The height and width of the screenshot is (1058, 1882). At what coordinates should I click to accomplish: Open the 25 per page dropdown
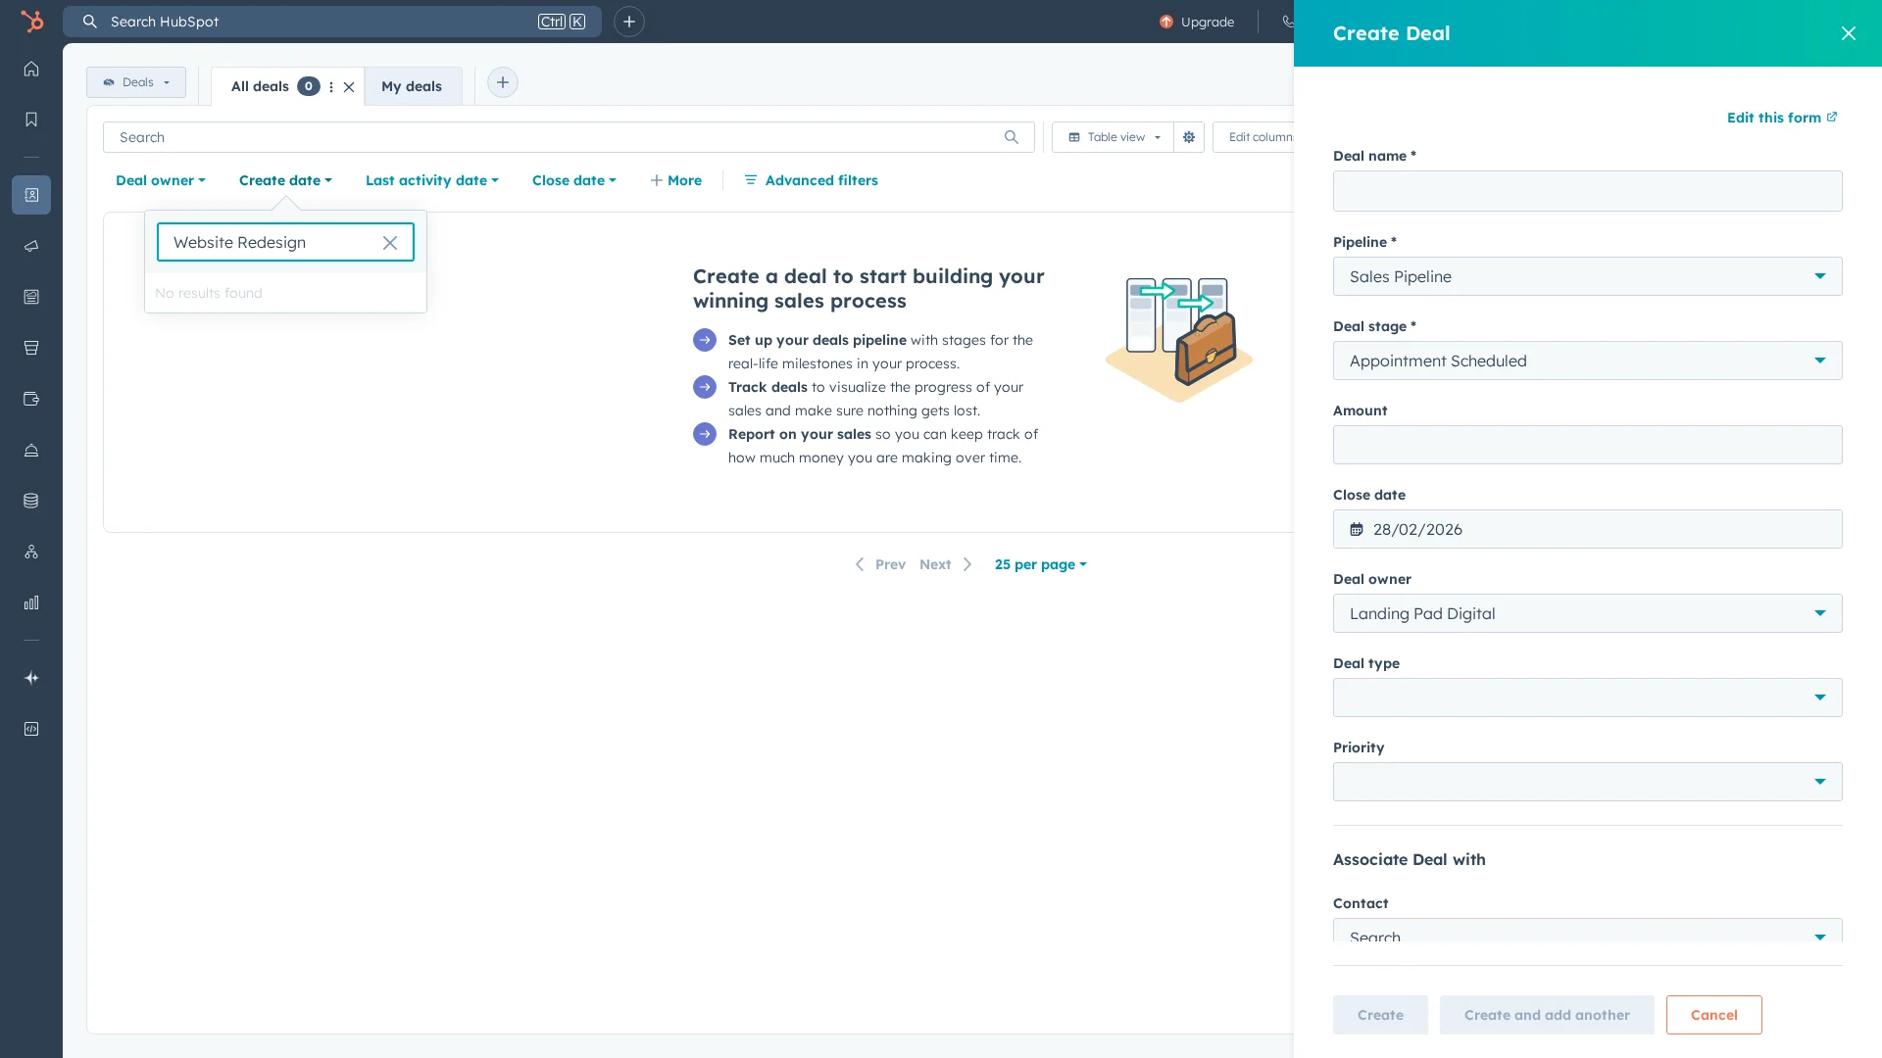click(x=1040, y=564)
